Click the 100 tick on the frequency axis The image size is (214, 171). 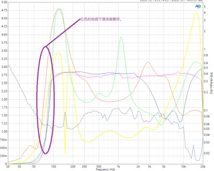pos(53,166)
